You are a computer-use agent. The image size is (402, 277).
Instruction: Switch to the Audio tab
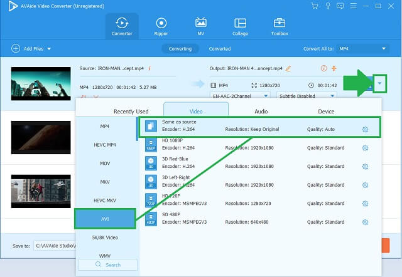click(261, 112)
